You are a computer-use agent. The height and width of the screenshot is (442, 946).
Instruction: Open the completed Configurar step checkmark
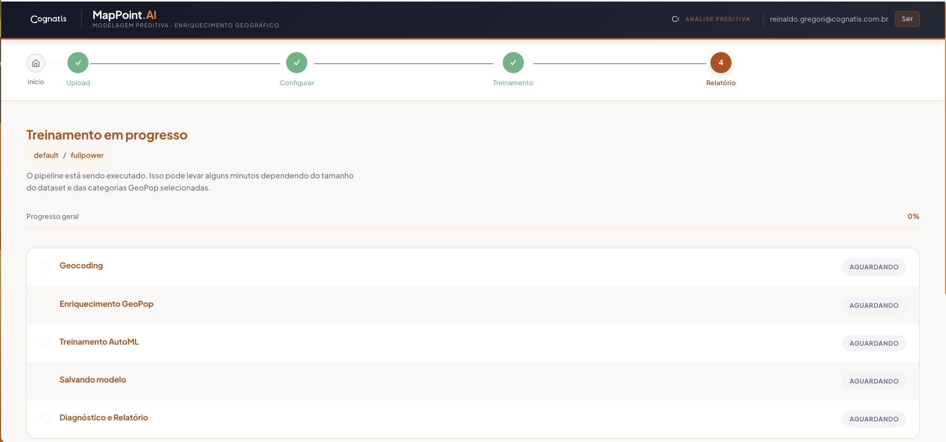pos(297,63)
